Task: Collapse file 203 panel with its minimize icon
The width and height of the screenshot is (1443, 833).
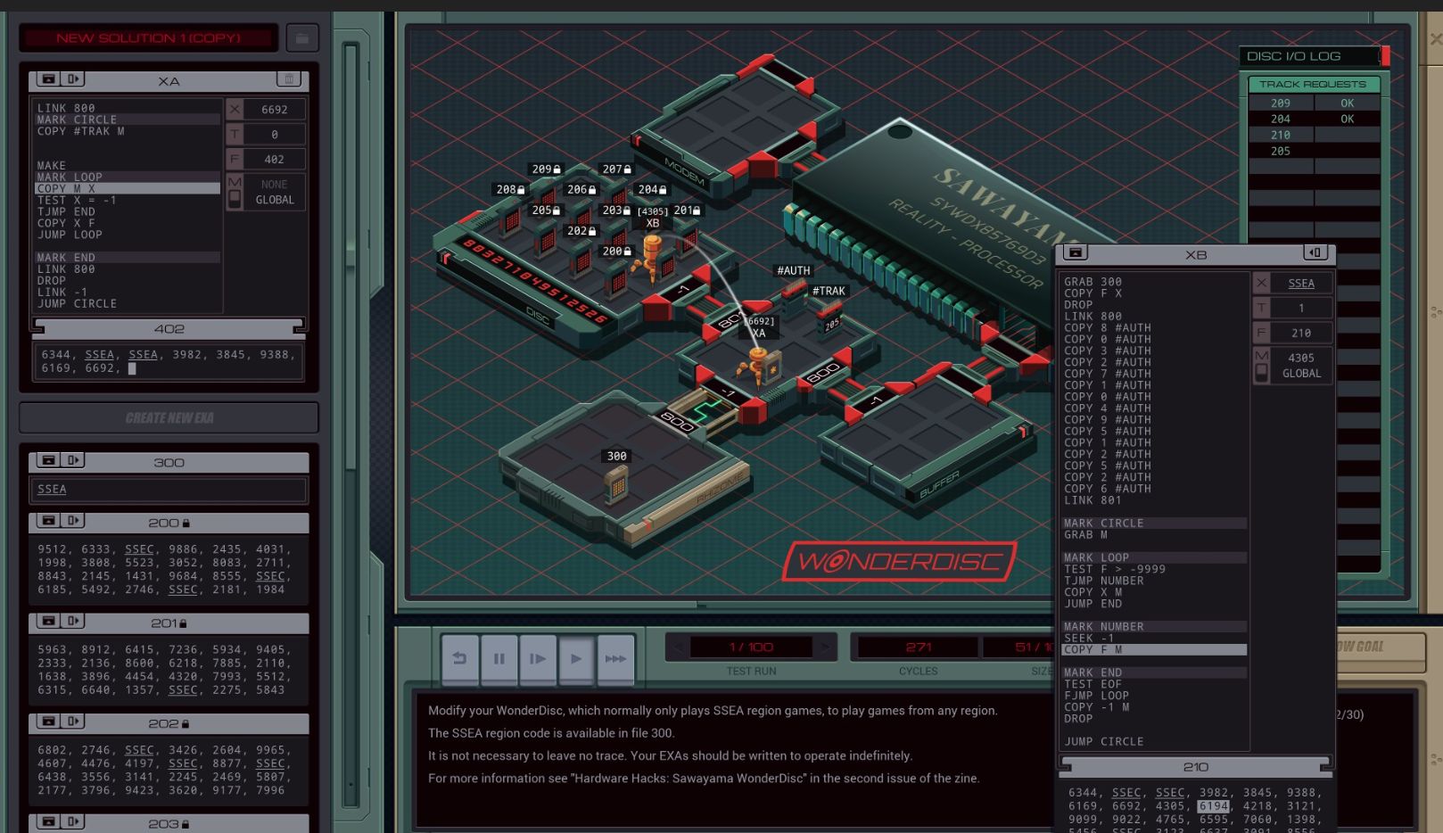Action: [48, 821]
